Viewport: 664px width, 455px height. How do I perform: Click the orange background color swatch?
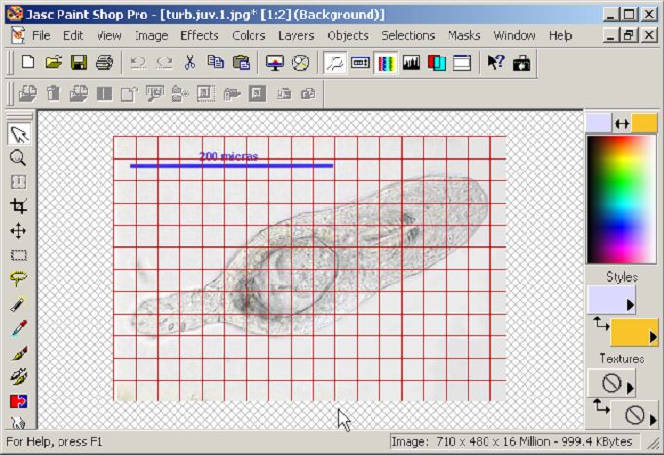tap(644, 123)
